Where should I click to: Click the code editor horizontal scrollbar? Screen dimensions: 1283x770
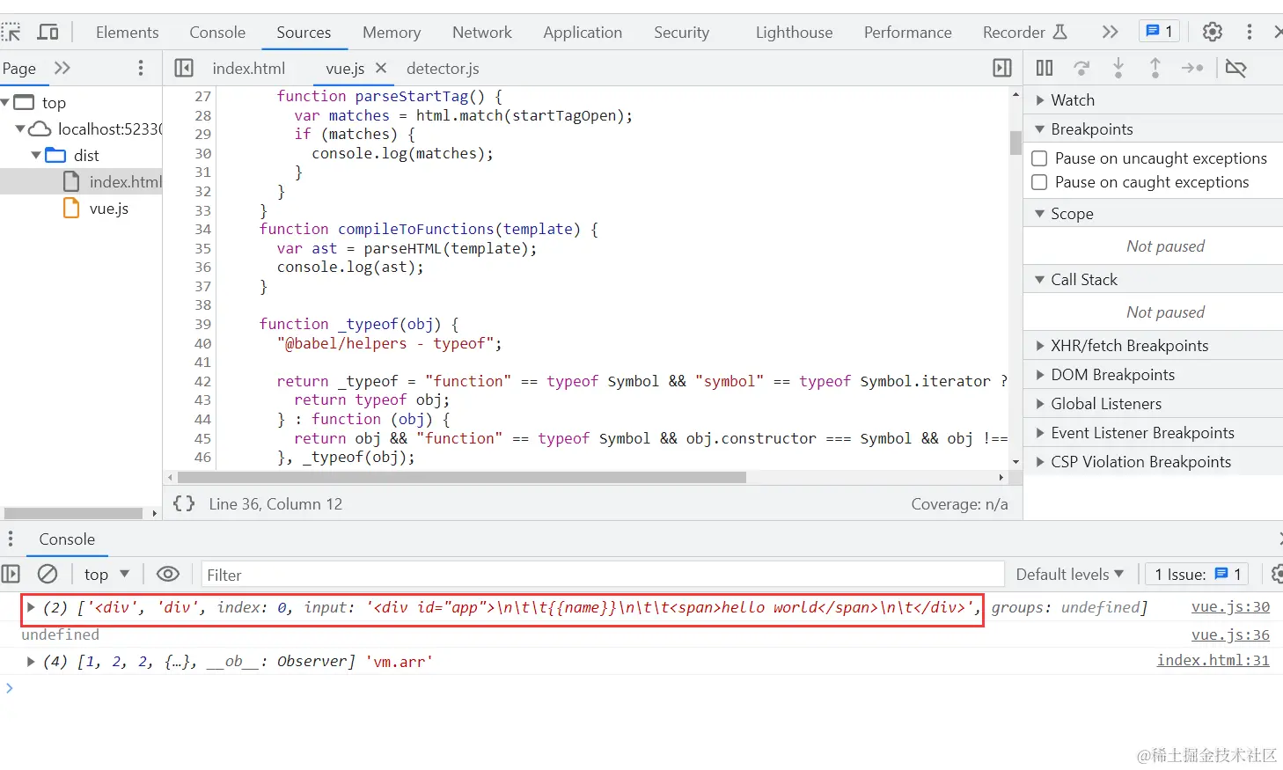462,477
